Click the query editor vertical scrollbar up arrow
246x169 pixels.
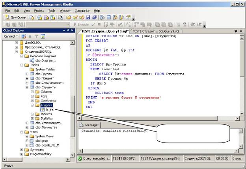[242, 38]
